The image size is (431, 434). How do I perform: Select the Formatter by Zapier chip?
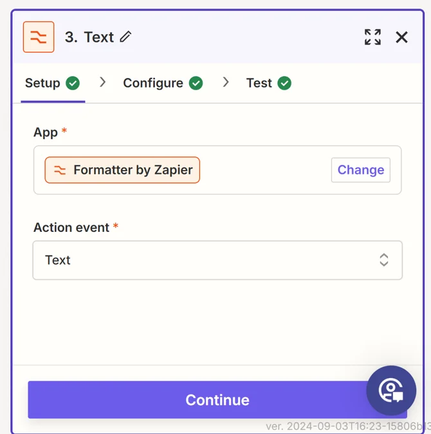pos(122,170)
